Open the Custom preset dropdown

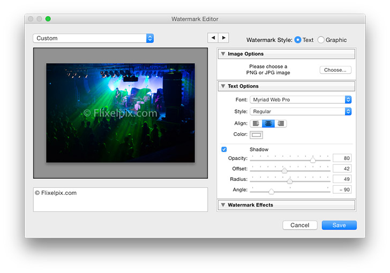pyautogui.click(x=93, y=38)
